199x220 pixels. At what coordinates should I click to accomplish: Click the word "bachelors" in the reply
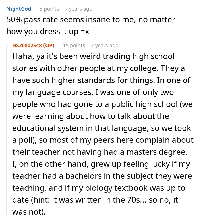point(84,176)
